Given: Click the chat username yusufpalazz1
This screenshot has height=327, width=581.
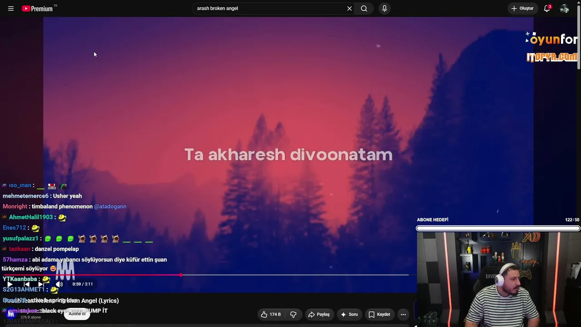Looking at the screenshot, I should 20,238.
